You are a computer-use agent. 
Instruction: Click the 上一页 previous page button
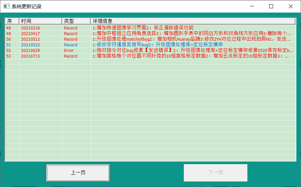click(78, 173)
